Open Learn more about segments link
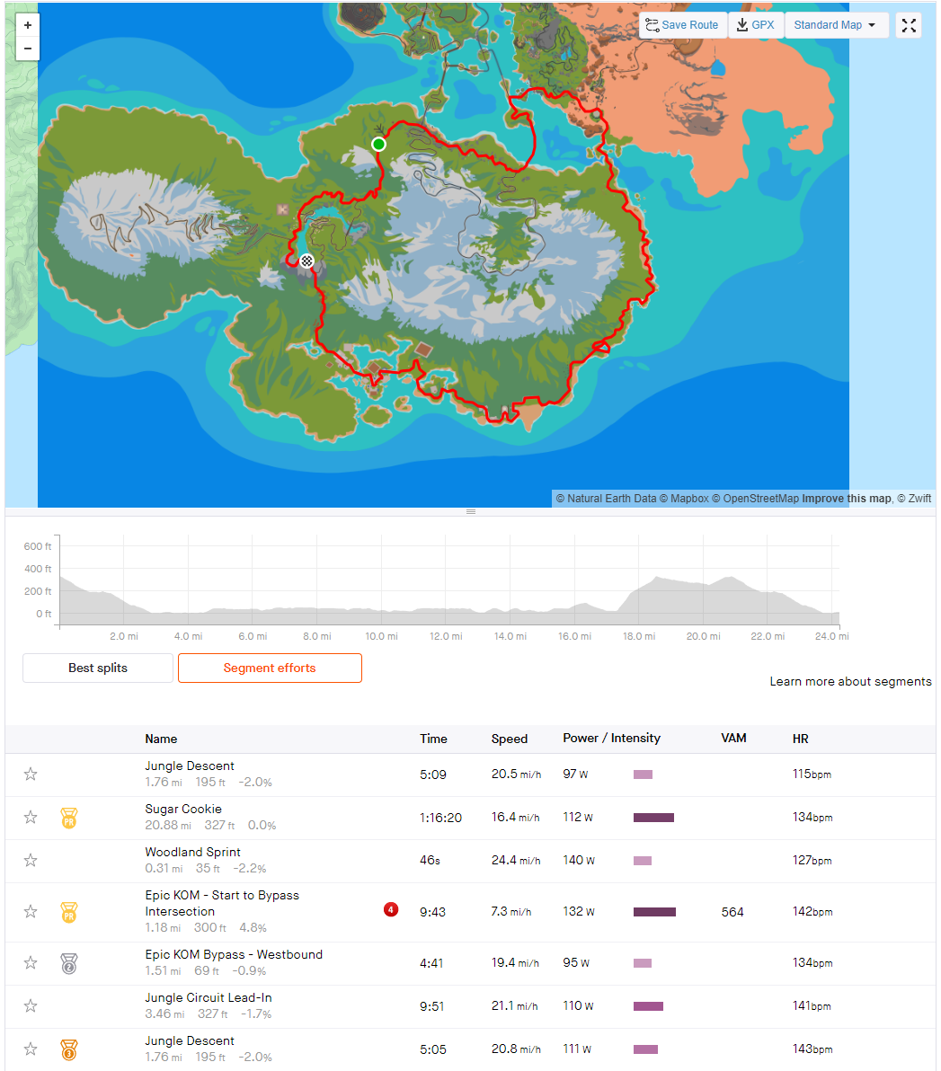 [850, 682]
